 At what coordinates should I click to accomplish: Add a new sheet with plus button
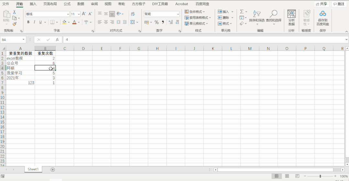pos(52,170)
